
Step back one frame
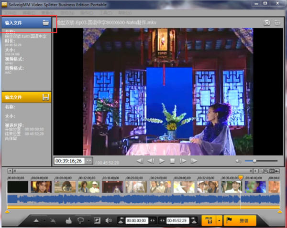[151, 161]
